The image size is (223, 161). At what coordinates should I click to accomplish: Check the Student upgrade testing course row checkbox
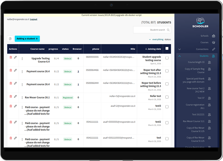pos(167,58)
